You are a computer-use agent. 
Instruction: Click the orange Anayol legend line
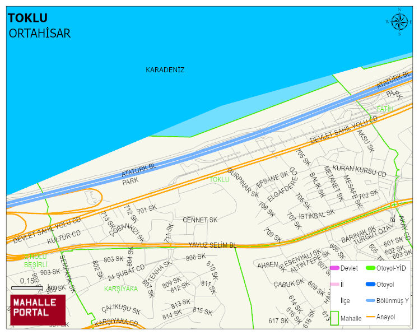(x=370, y=317)
